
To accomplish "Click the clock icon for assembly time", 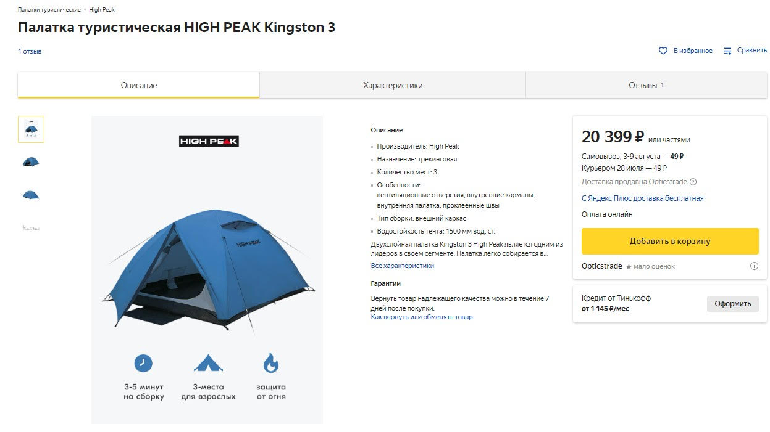I will [143, 362].
